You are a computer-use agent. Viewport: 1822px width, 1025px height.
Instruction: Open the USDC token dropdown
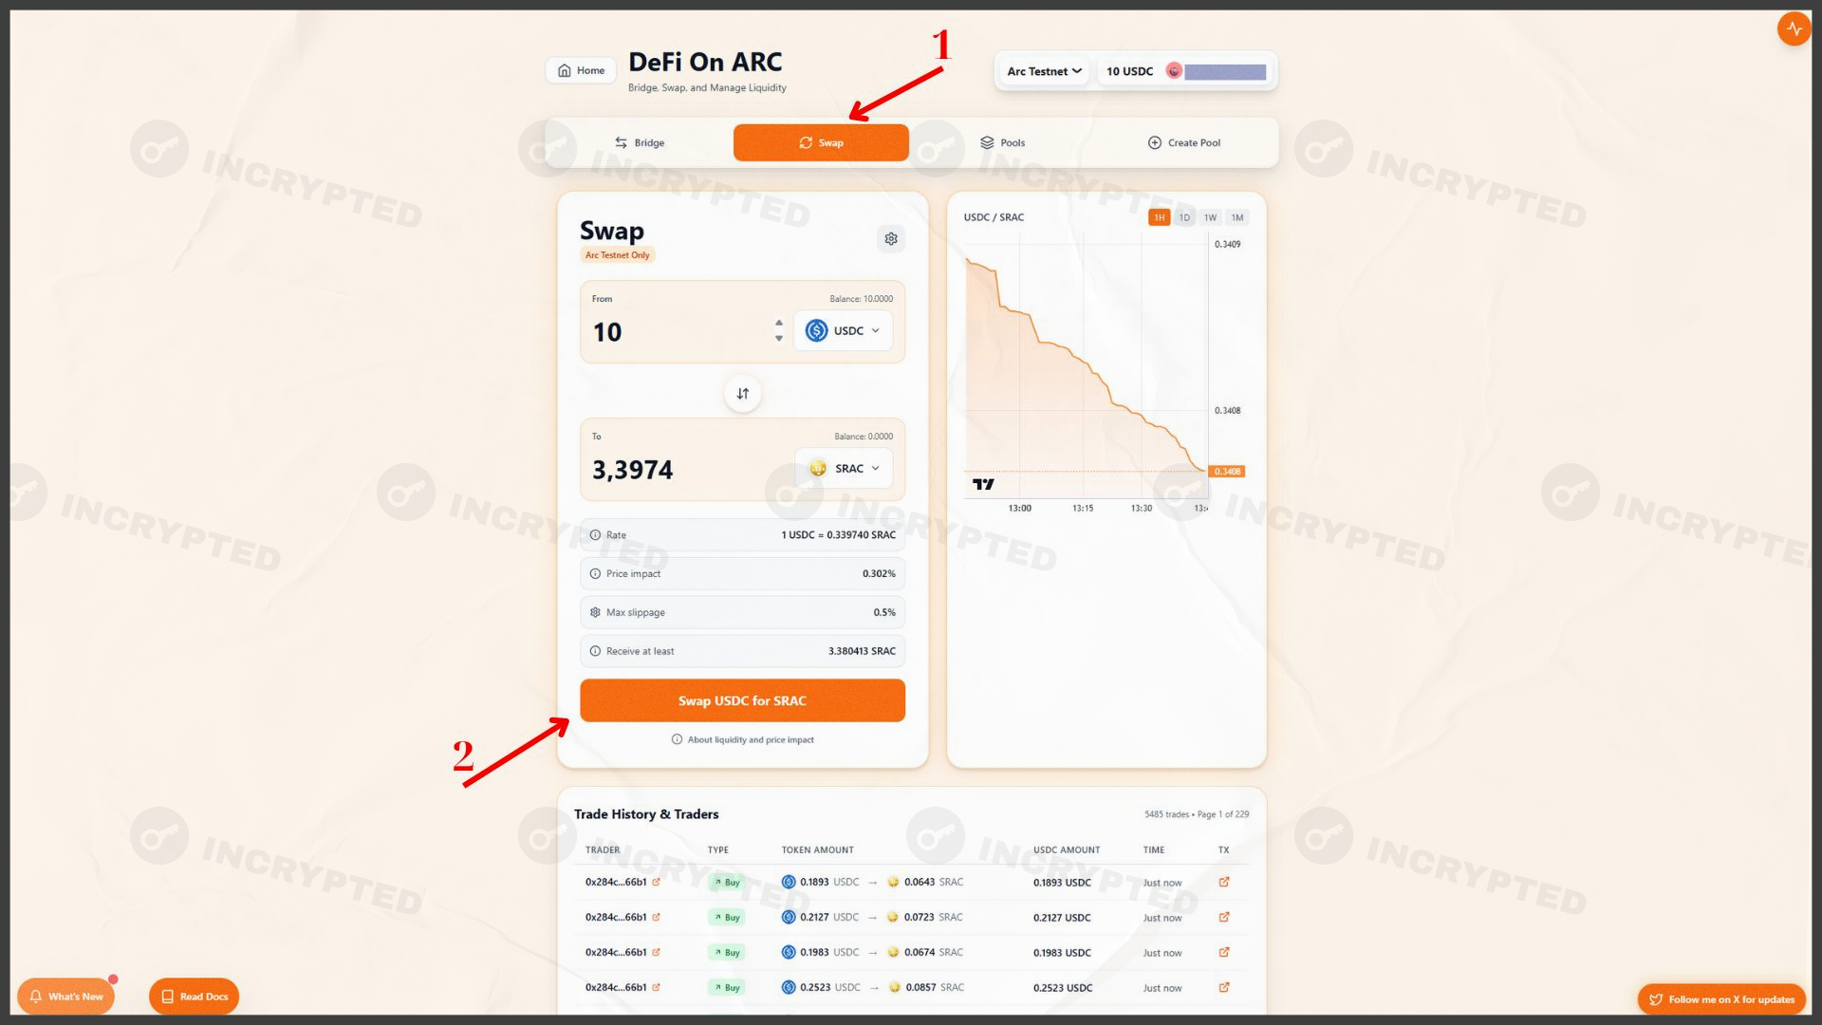843,330
